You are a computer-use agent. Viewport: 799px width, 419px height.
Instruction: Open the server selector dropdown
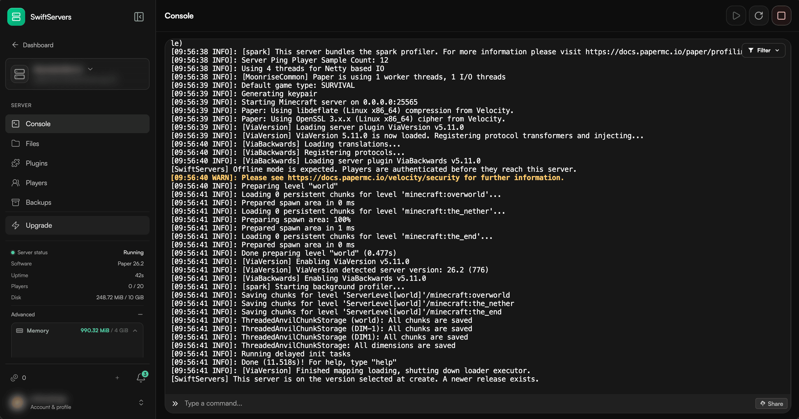(x=77, y=74)
